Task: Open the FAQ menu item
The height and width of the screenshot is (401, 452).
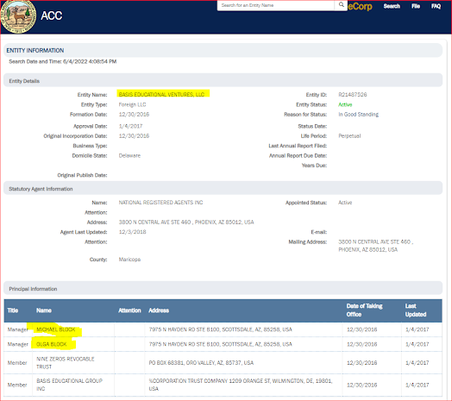Action: point(436,6)
